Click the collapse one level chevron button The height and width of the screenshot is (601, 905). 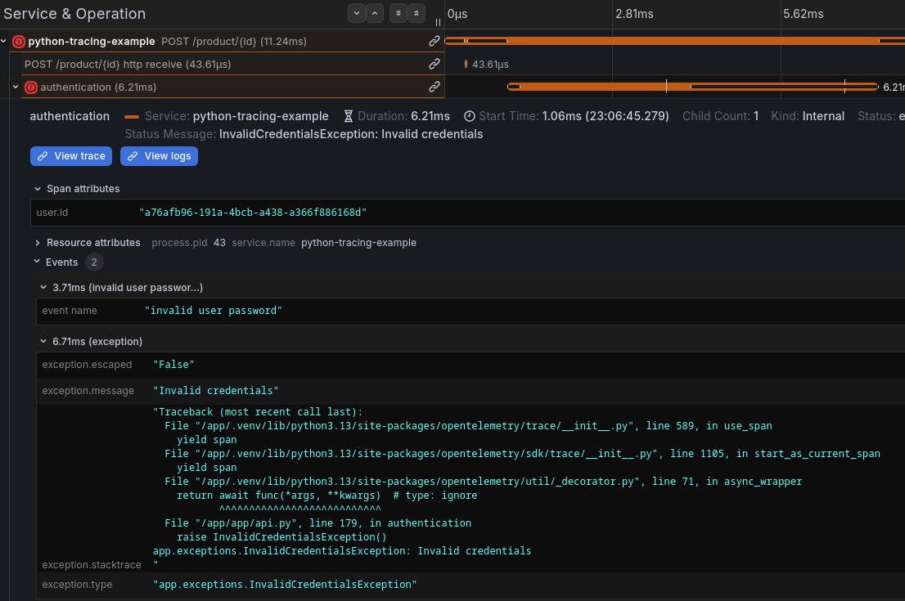375,13
